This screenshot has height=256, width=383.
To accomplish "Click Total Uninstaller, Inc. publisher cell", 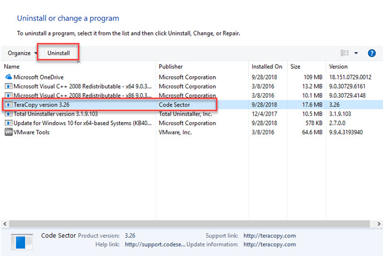I will click(185, 114).
